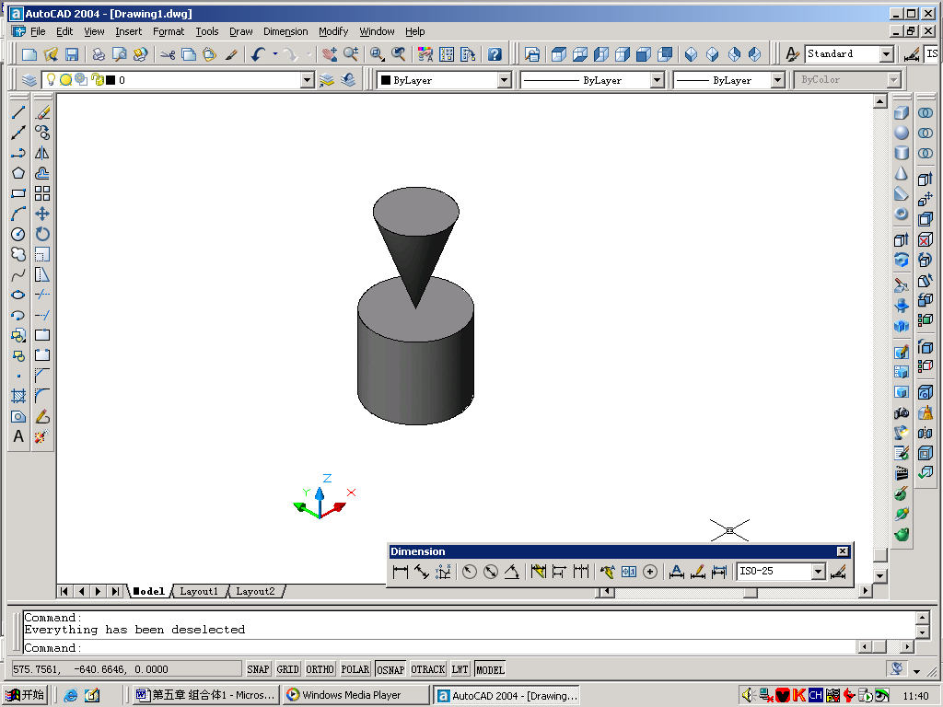This screenshot has width=943, height=707.
Task: Open the ISO-25 dimension style dropdown
Action: click(x=818, y=572)
